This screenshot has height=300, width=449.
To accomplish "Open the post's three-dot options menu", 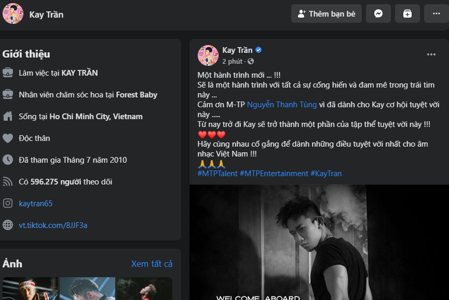I will 431,54.
